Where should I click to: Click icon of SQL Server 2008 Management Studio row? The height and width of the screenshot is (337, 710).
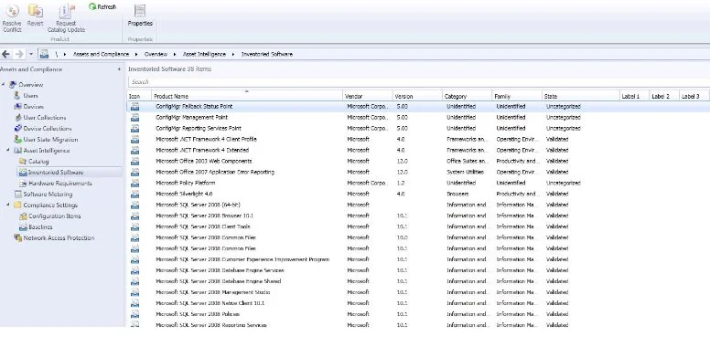click(134, 292)
